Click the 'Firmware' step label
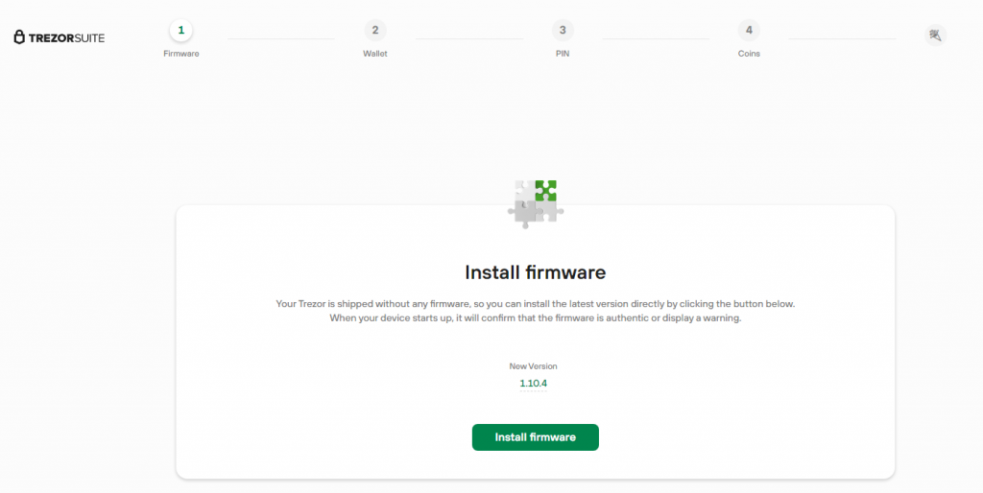Image resolution: width=983 pixels, height=493 pixels. [x=181, y=54]
